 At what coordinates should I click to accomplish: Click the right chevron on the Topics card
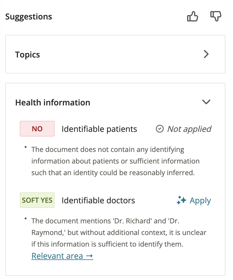tap(206, 54)
